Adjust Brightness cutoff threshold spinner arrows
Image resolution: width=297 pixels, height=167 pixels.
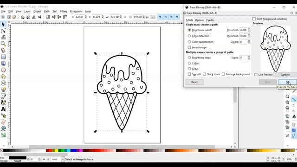coord(249,30)
